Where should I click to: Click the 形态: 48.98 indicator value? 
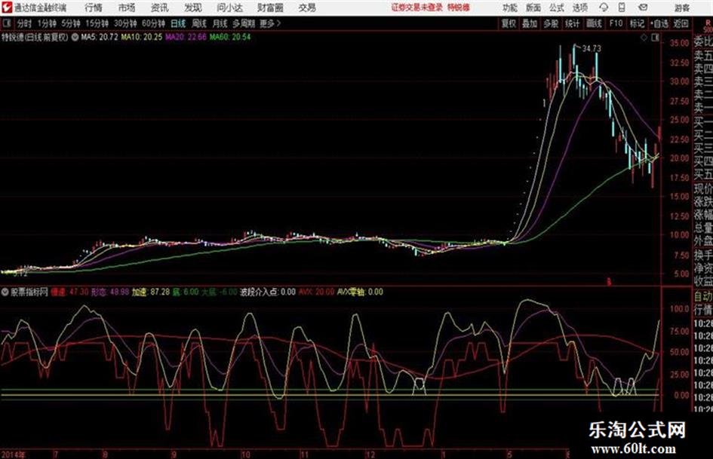(x=110, y=292)
